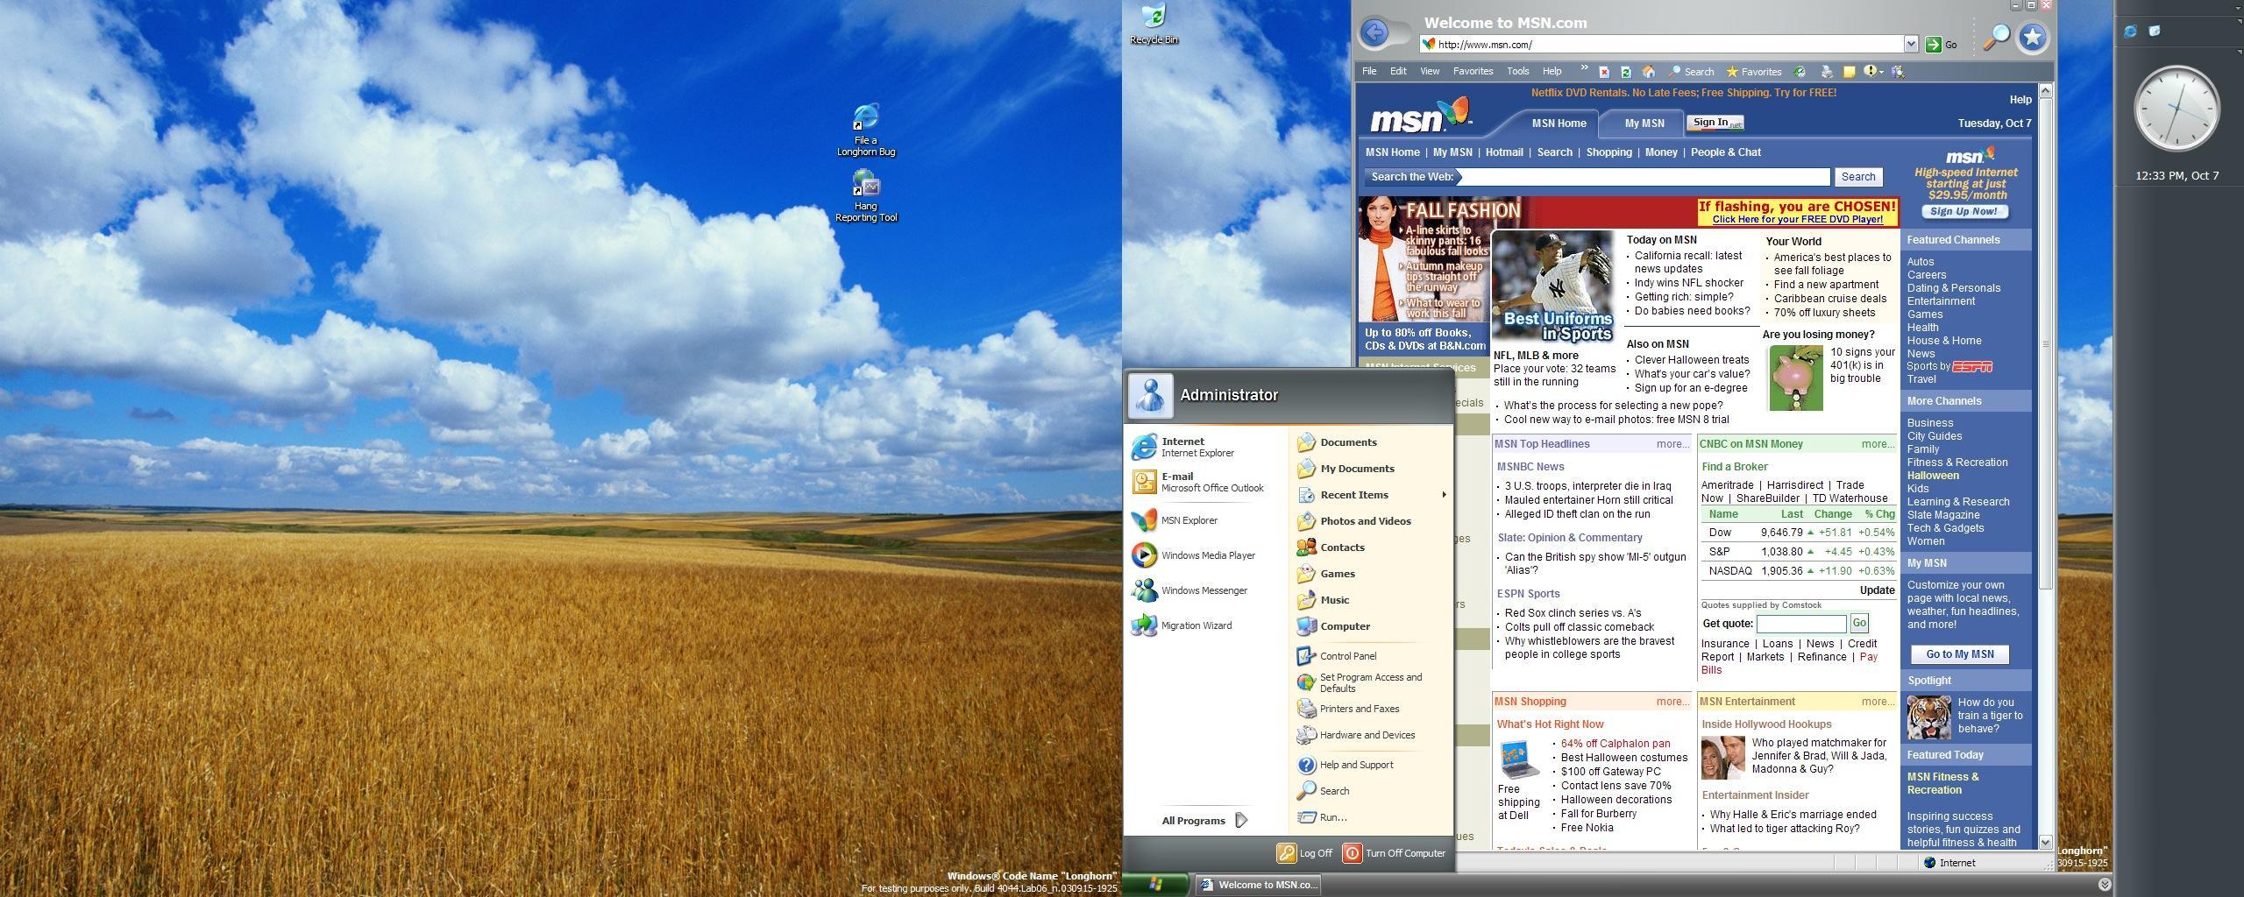Open the File menu
2244x897 pixels.
pyautogui.click(x=1369, y=72)
